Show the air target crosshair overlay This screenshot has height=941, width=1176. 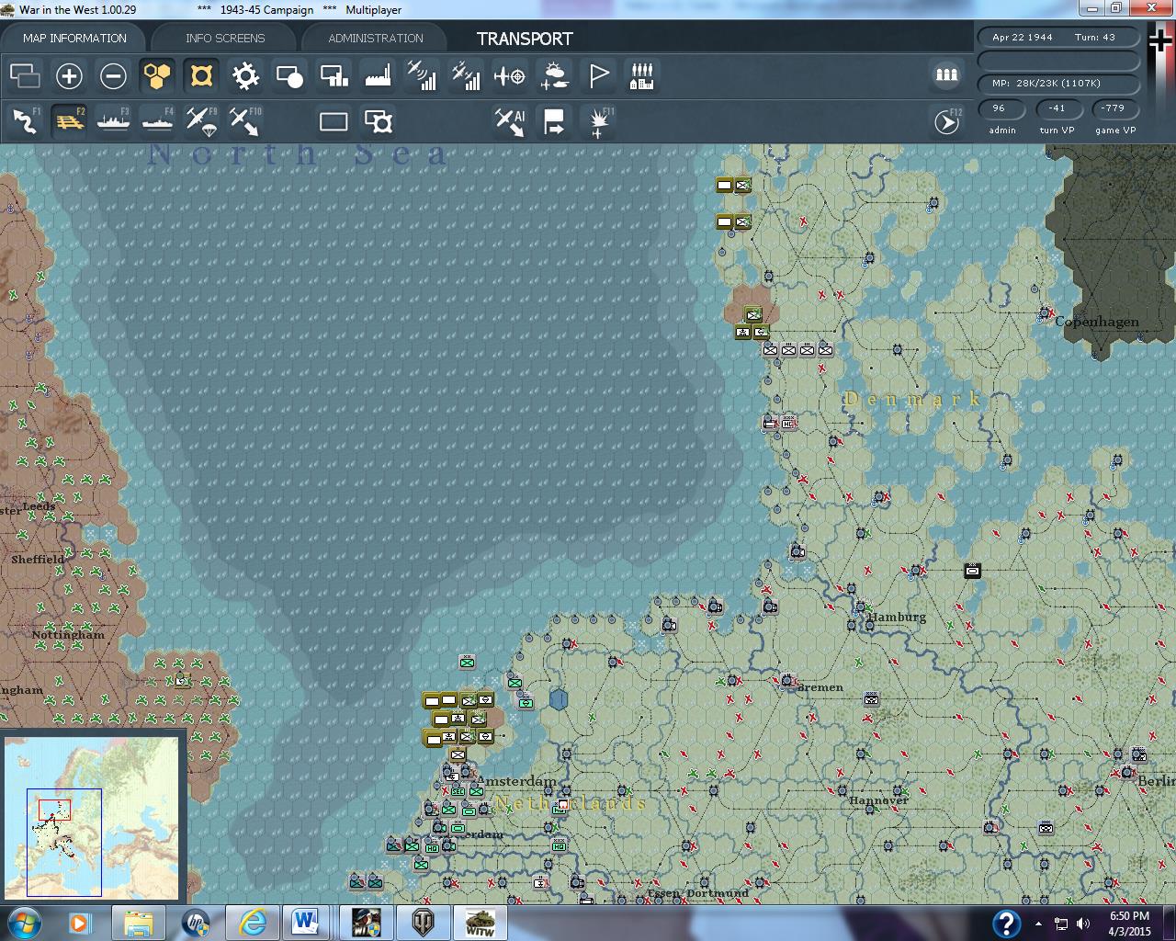coord(510,75)
